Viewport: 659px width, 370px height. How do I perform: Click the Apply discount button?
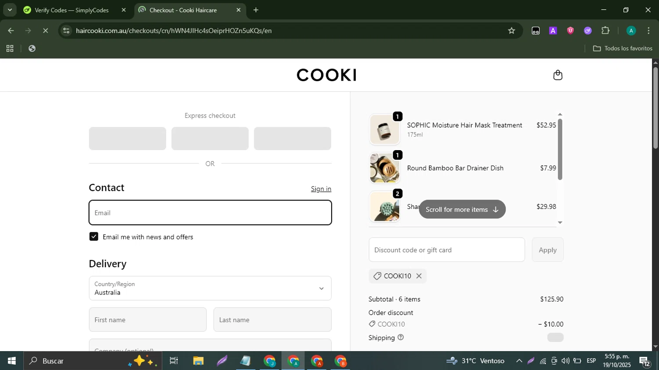pos(547,250)
